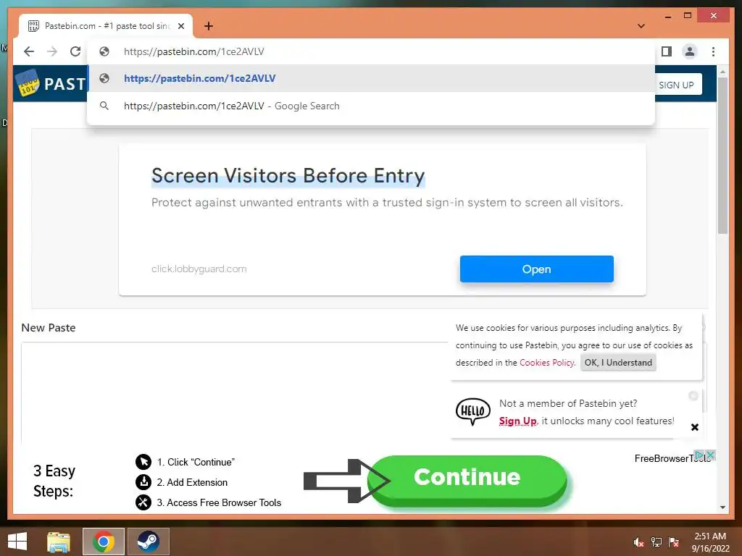742x556 pixels.
Task: Close the FreeBrowserTools ad banner
Action: (x=710, y=455)
